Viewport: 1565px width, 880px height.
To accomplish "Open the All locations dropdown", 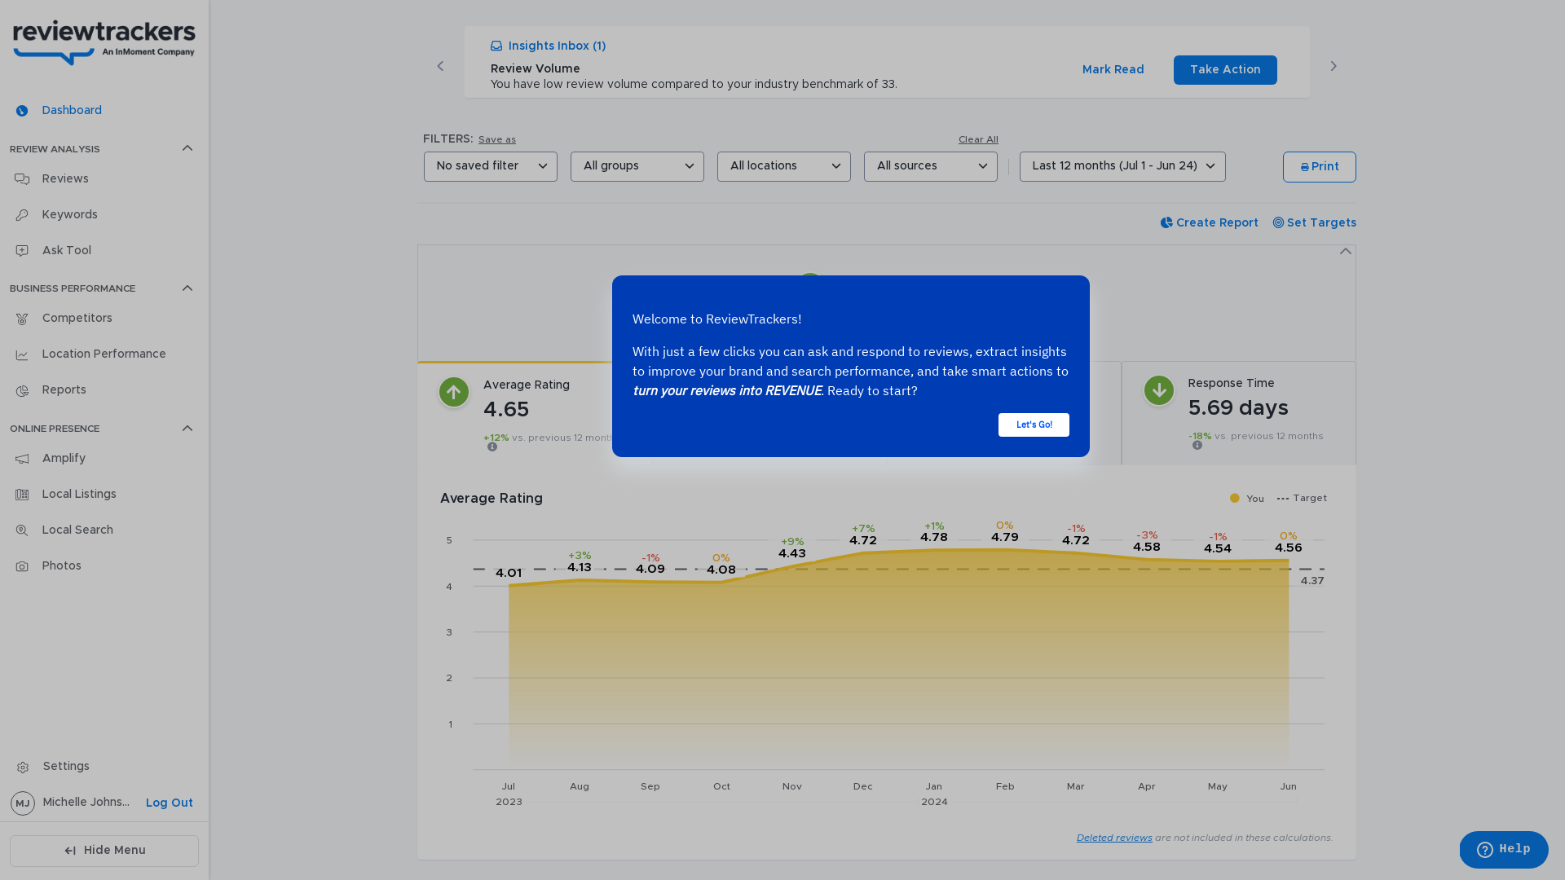I will [783, 166].
